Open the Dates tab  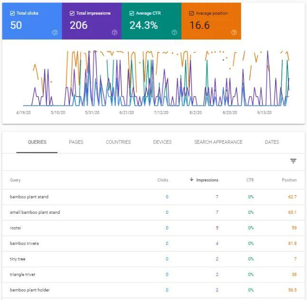point(272,142)
